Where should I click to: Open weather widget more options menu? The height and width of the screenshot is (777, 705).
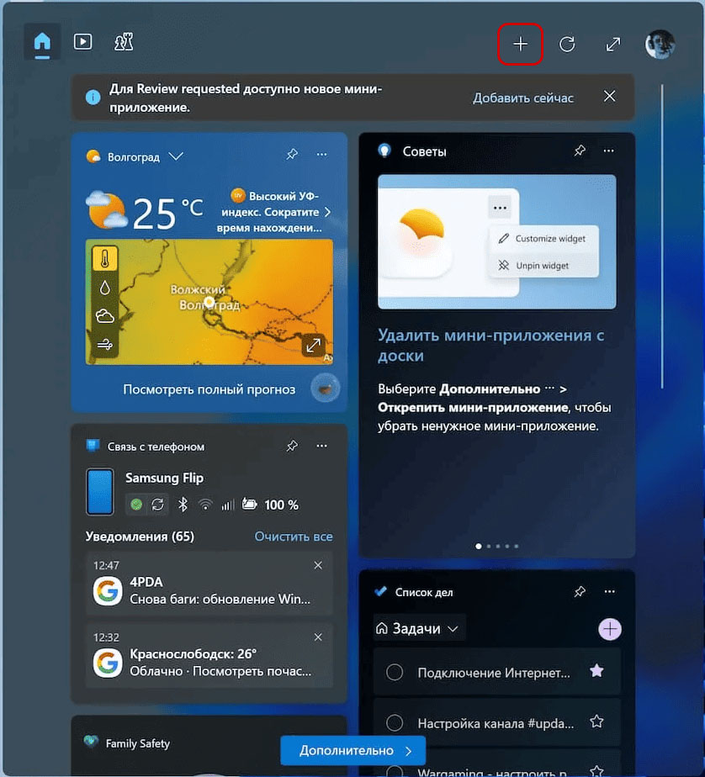point(321,154)
